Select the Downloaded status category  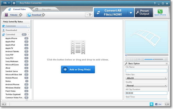pos(16,30)
